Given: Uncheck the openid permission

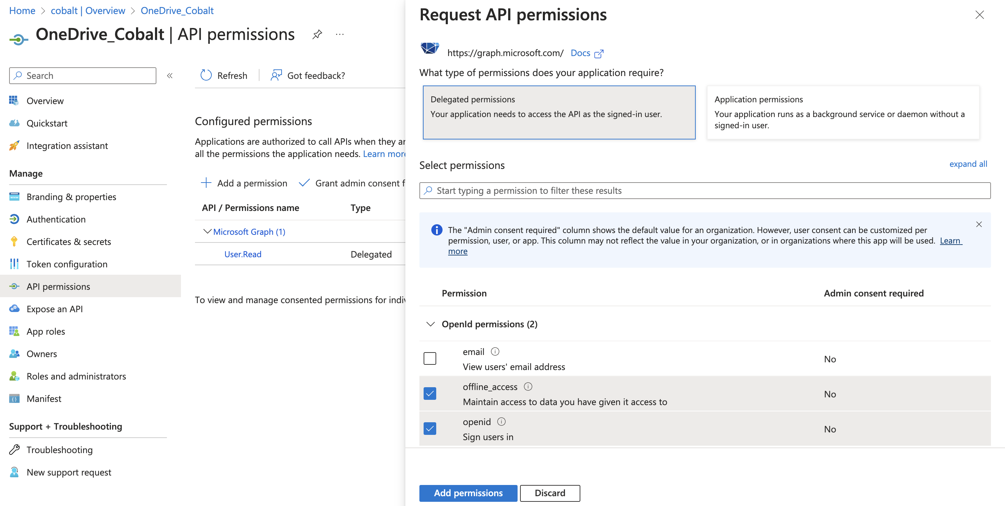Looking at the screenshot, I should click(x=430, y=429).
